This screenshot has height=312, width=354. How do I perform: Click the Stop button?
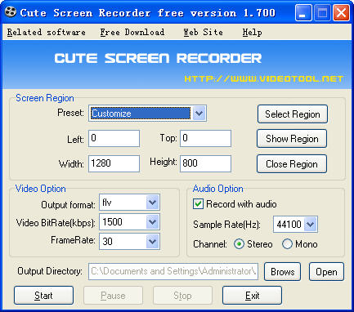tap(182, 296)
